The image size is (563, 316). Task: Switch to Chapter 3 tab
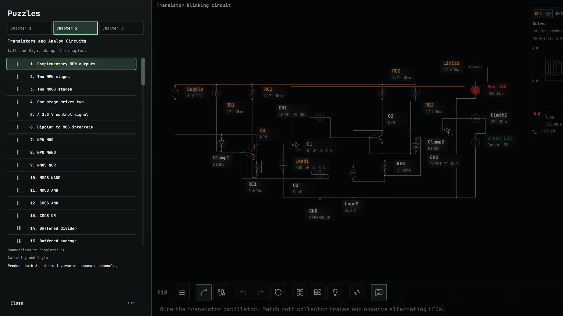(x=121, y=28)
